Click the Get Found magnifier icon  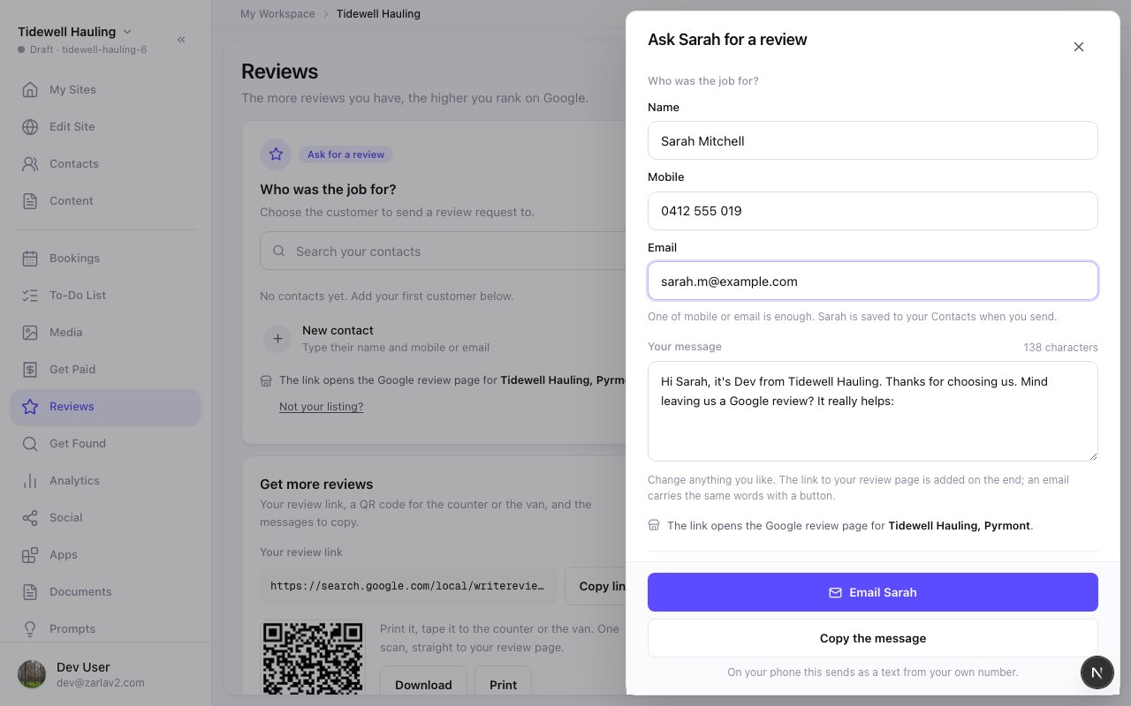(30, 443)
